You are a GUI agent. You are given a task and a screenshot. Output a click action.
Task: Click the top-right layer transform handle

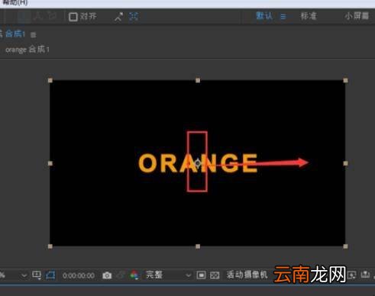pos(345,80)
